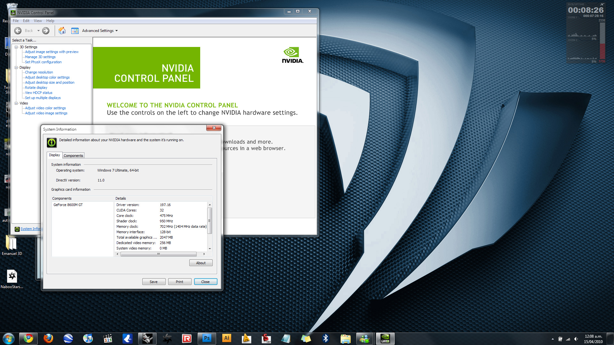The width and height of the screenshot is (614, 345).
Task: Click the Back arrow navigation icon
Action: pos(18,31)
